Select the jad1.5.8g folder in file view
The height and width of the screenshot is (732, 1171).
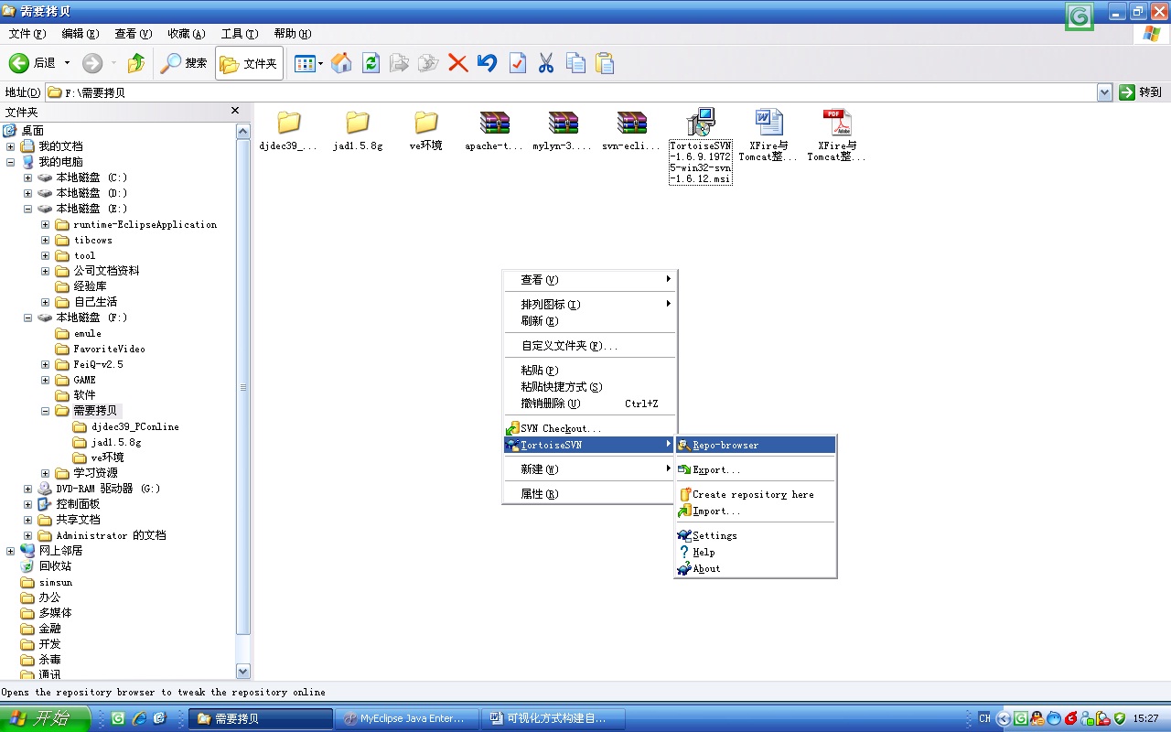358,130
